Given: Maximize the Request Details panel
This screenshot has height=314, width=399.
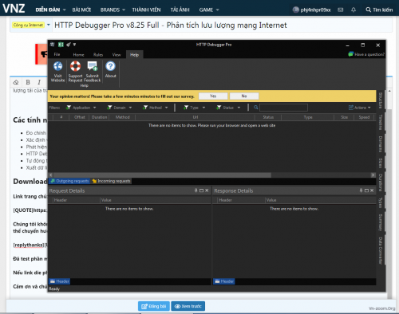Looking at the screenshot, I should click(x=201, y=190).
